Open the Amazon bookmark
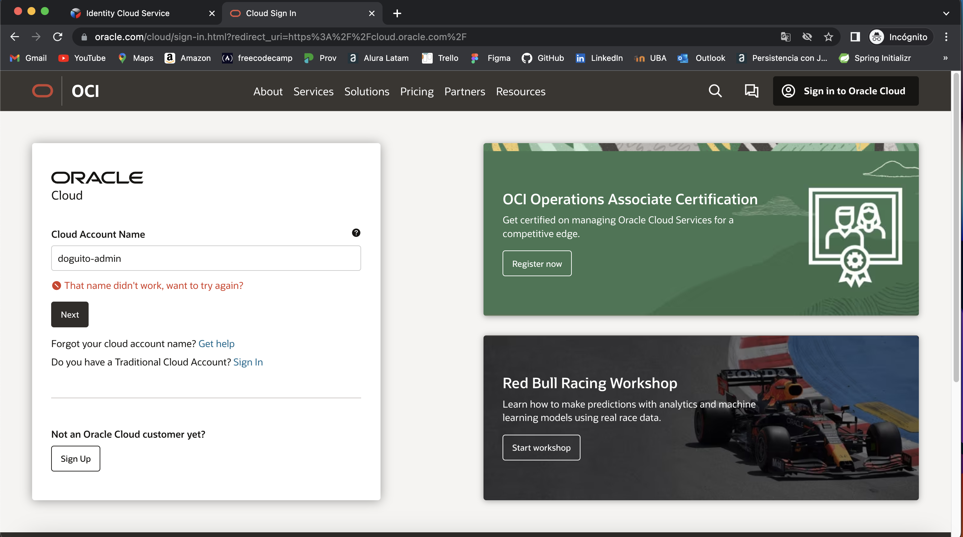 (x=188, y=58)
